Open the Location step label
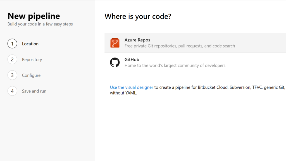 [x=30, y=44]
